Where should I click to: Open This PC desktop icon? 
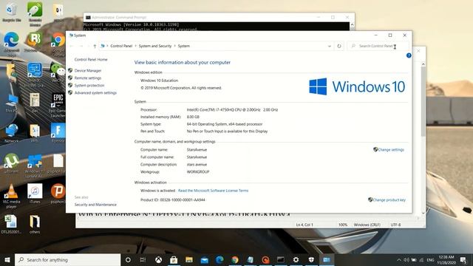click(12, 103)
